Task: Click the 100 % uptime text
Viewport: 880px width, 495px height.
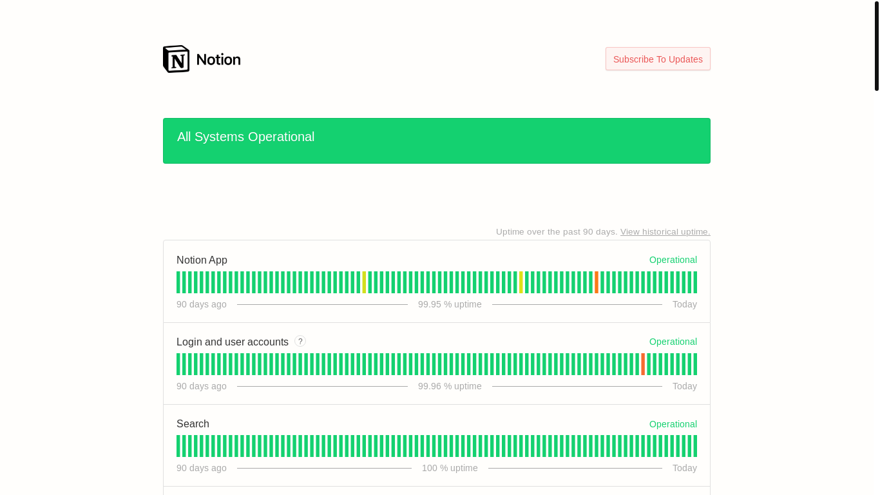Action: [450, 468]
